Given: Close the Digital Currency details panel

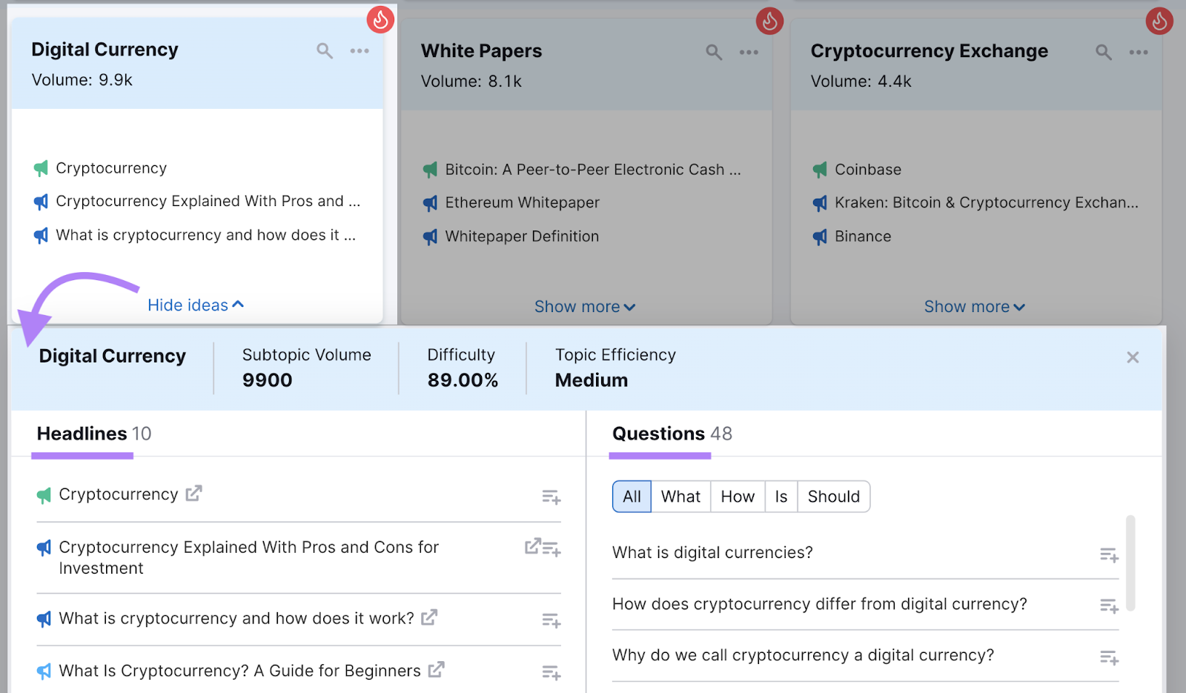Looking at the screenshot, I should pyautogui.click(x=1133, y=357).
